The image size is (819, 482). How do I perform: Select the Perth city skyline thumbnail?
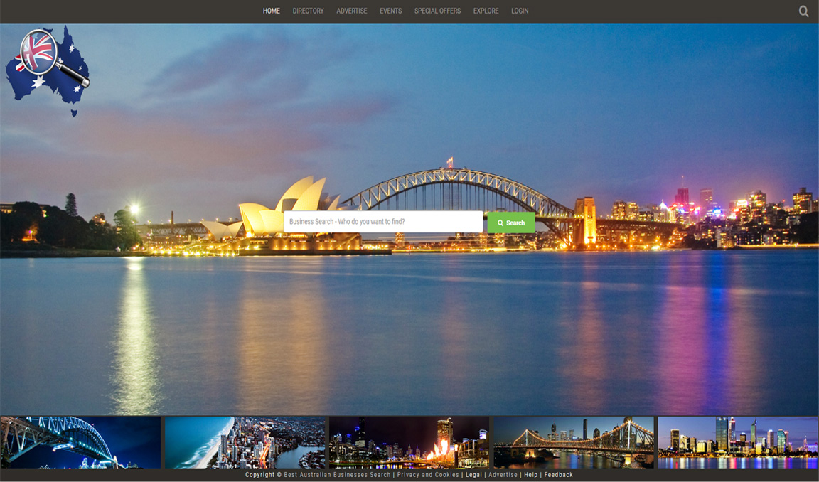click(x=737, y=441)
